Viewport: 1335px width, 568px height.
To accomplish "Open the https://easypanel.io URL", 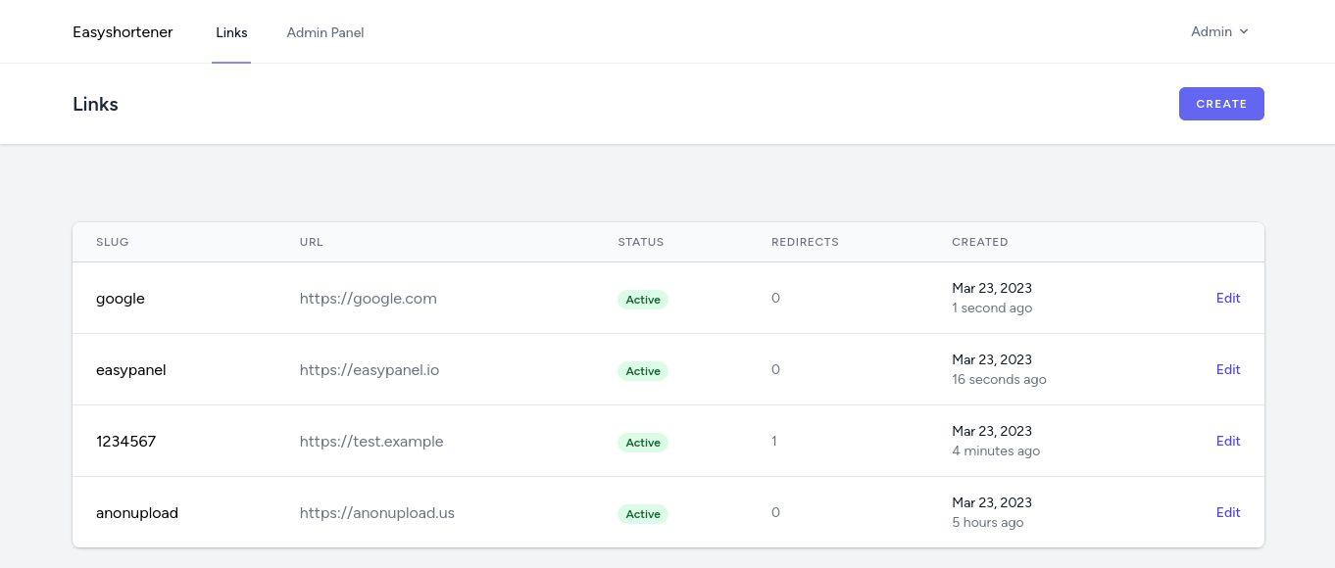I will 369,370.
